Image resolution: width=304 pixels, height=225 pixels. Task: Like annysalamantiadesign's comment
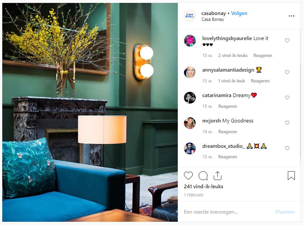[x=287, y=72]
